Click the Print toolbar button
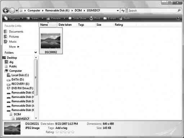The image size is (184, 138). pos(95,18)
